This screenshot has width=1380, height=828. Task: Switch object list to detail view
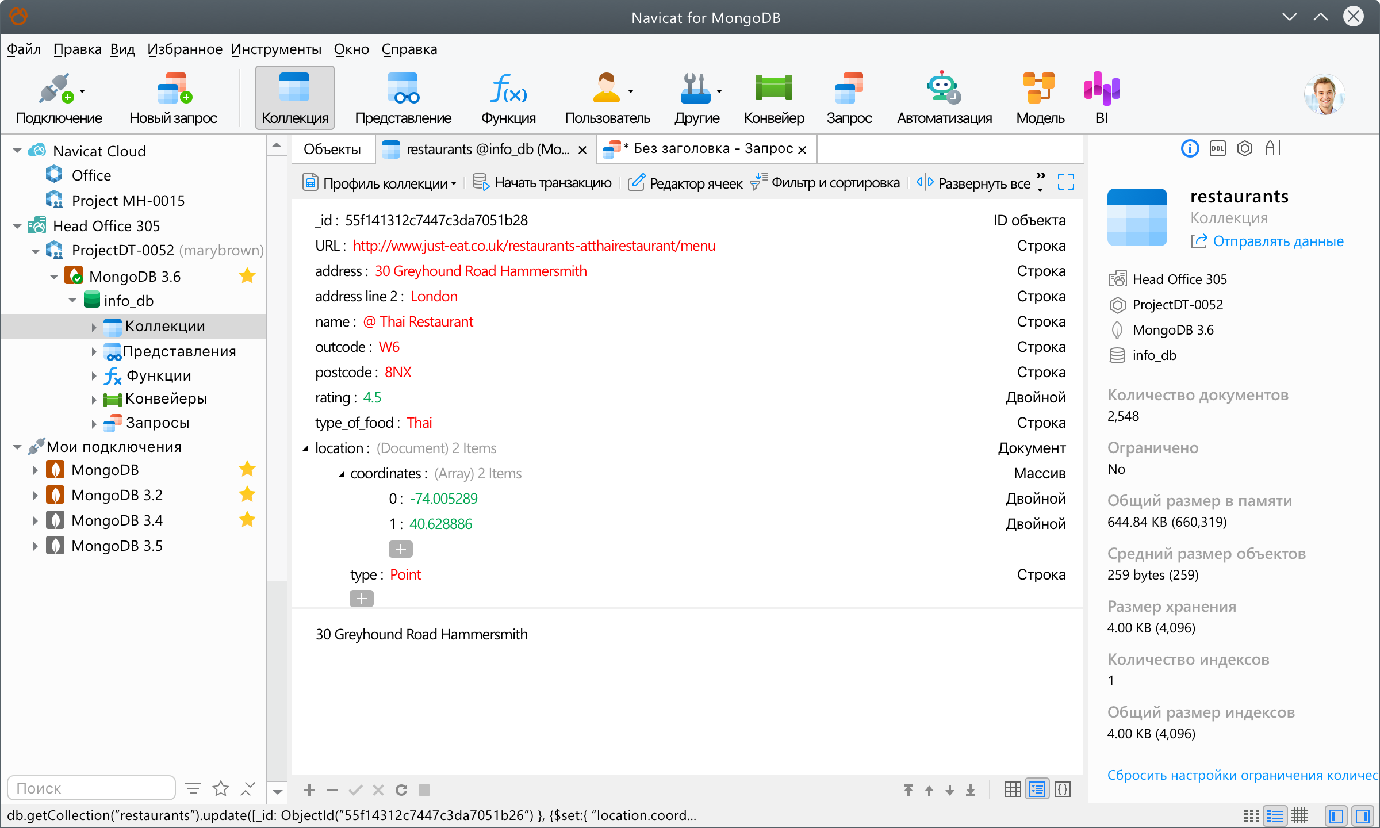[x=1275, y=816]
